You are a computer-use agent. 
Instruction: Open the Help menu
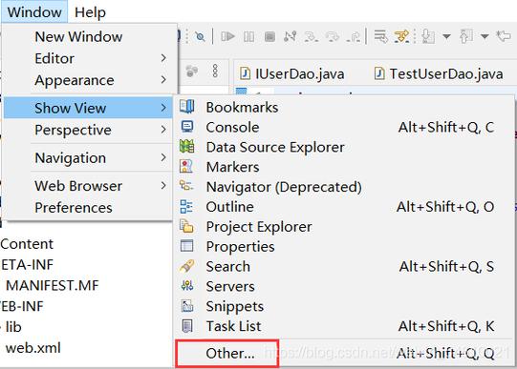90,12
